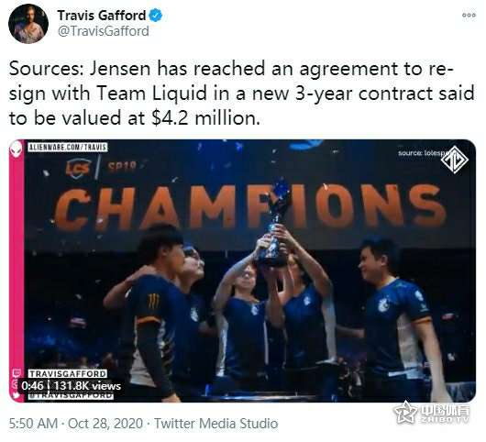
Task: Open Travis Gafford's profile picture
Action: point(28,24)
